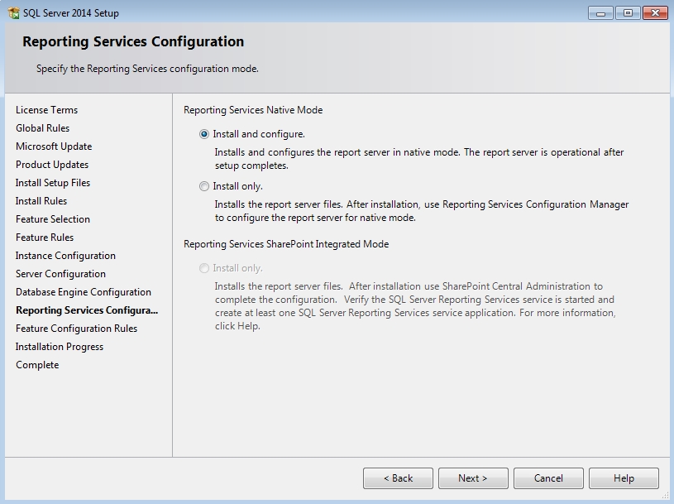Select Database Engine Configuration step
This screenshot has width=674, height=504.
click(x=84, y=292)
